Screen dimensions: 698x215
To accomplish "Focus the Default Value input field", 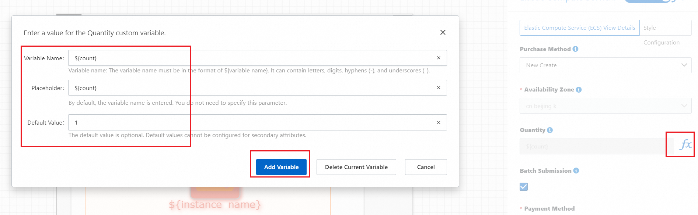I will click(x=251, y=123).
